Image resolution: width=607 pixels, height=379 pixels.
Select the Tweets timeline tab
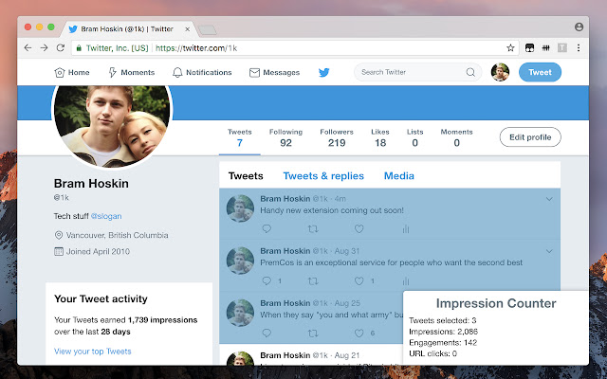pyautogui.click(x=246, y=176)
